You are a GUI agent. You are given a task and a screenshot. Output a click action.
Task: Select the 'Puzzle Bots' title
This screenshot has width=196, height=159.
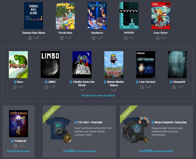[x=65, y=33]
